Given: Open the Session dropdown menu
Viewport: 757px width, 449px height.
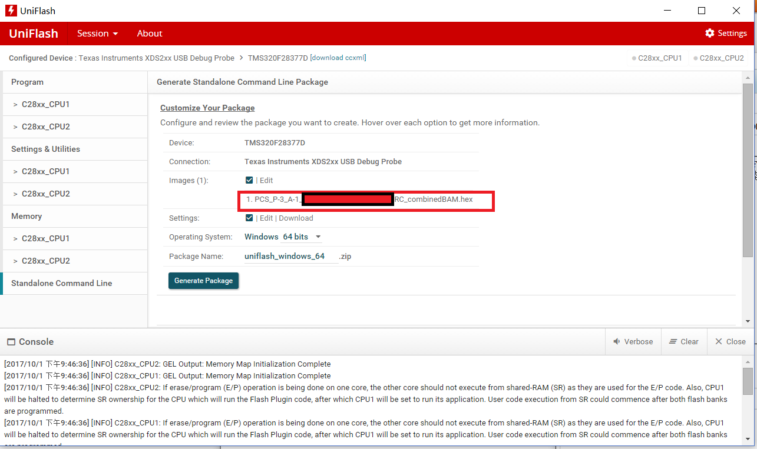Looking at the screenshot, I should click(98, 34).
